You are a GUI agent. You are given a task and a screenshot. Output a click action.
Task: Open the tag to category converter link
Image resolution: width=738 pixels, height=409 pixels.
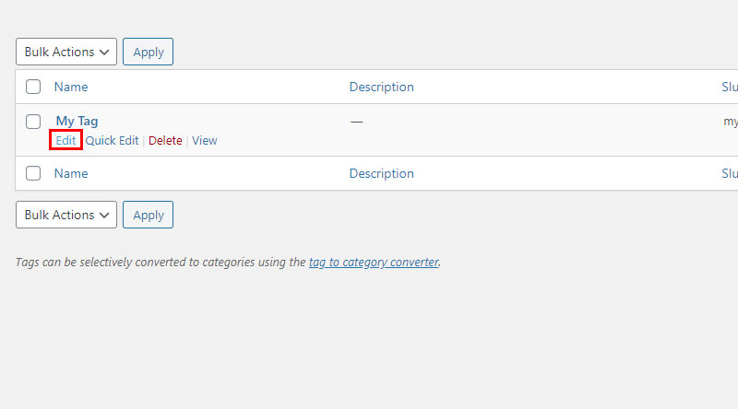(x=374, y=262)
